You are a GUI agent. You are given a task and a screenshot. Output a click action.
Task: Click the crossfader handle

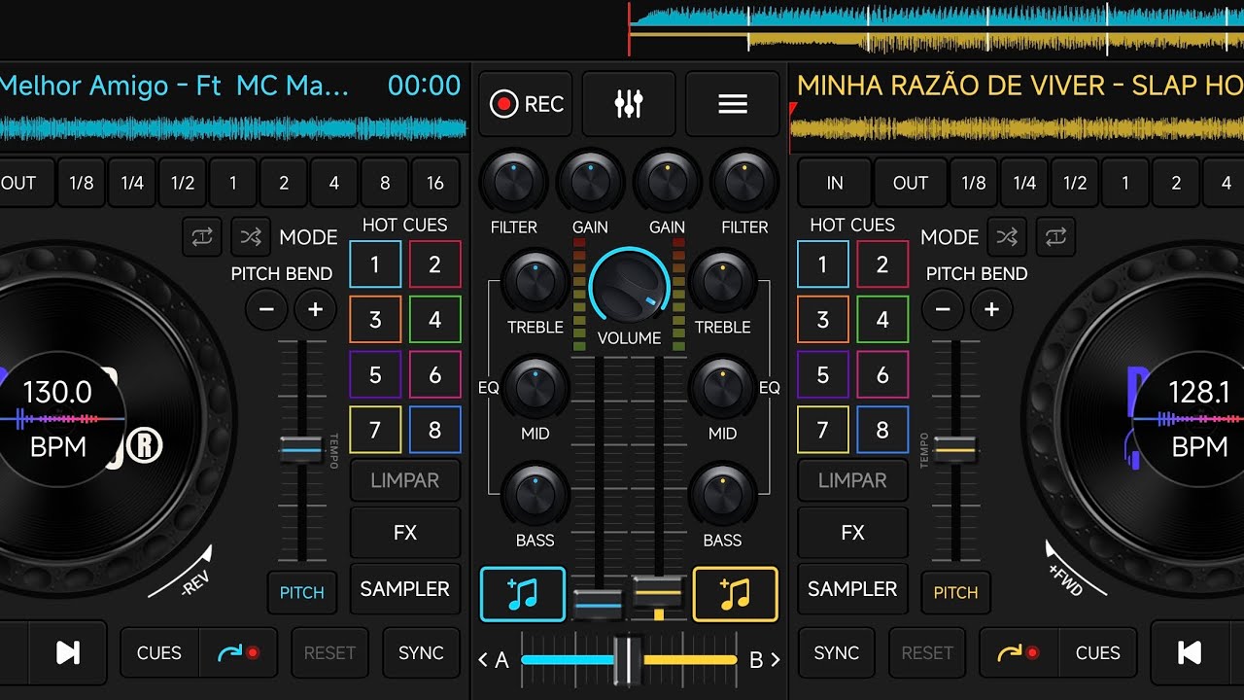[629, 660]
